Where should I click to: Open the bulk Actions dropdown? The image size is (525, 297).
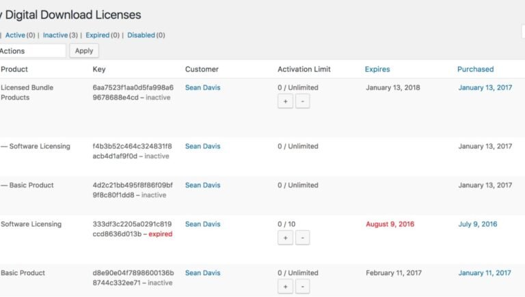pos(31,51)
